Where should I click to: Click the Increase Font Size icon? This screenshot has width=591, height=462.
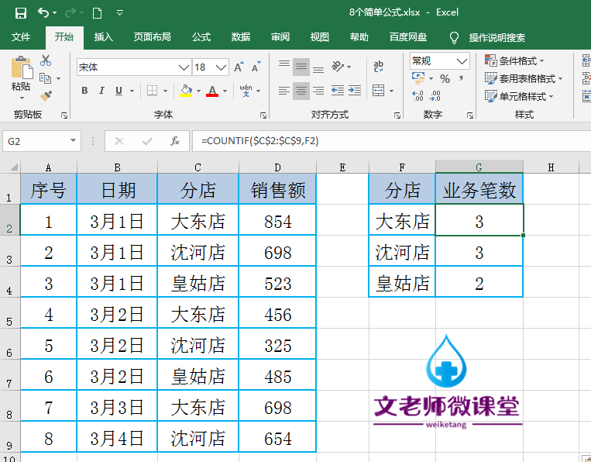point(239,67)
